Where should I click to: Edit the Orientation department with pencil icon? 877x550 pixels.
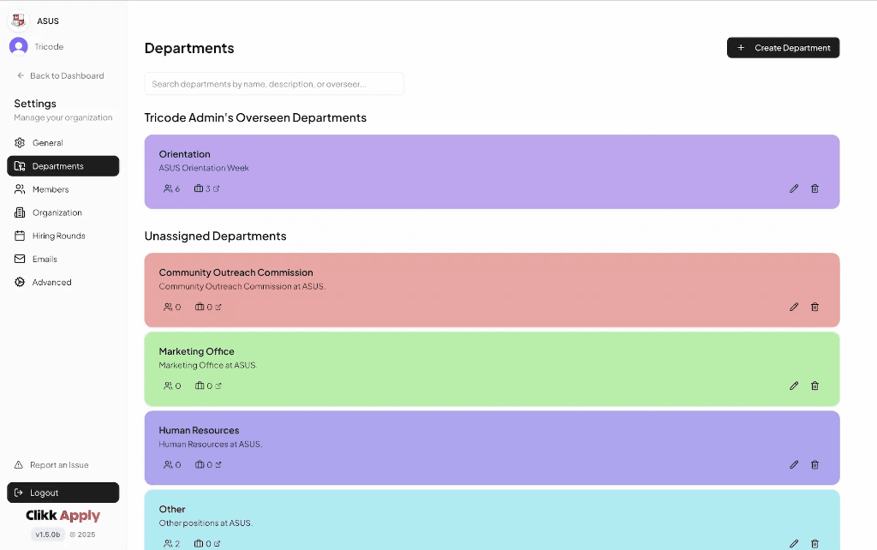pos(793,188)
